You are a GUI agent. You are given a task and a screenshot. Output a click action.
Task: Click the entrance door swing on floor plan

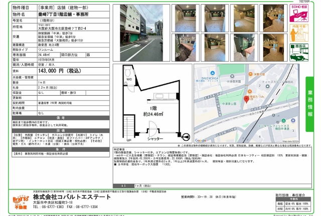pyautogui.click(x=153, y=129)
